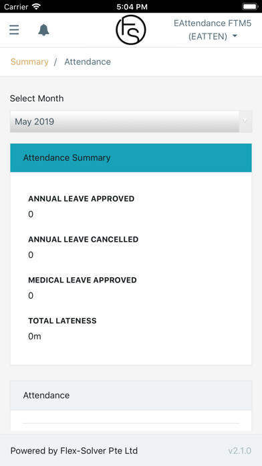Click the Attendance Summary panel header
262x466 pixels.
click(x=131, y=157)
